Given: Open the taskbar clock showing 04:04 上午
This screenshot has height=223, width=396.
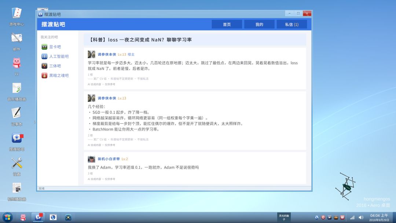Looking at the screenshot, I should 379,217.
